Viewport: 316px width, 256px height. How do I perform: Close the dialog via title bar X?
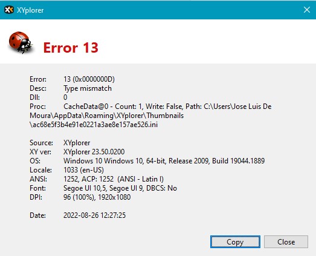[x=307, y=10]
